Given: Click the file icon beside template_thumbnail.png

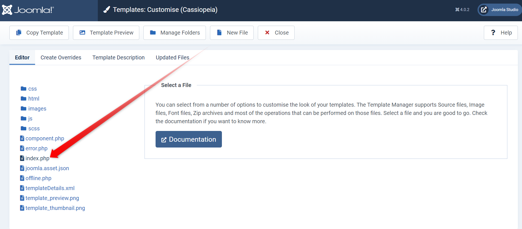Looking at the screenshot, I should [x=22, y=208].
